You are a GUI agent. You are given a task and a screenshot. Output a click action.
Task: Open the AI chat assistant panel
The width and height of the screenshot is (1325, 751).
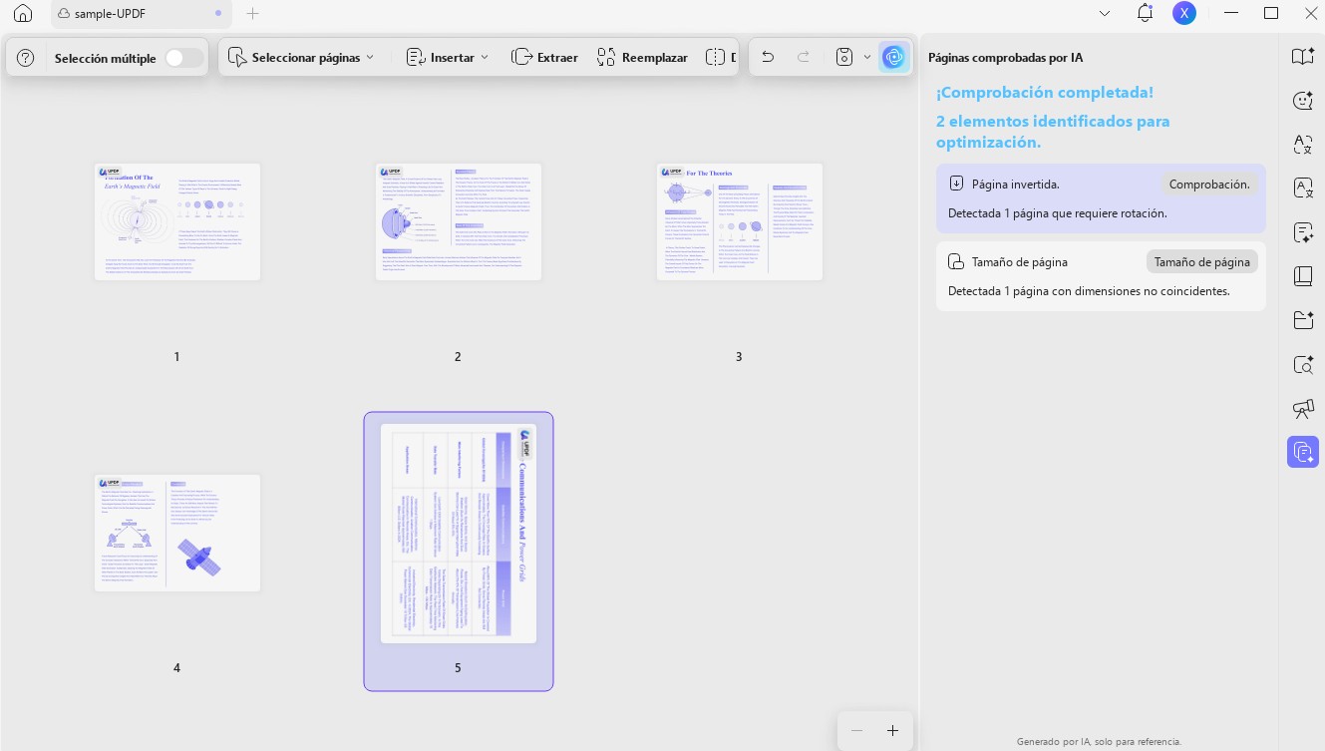(x=1303, y=101)
